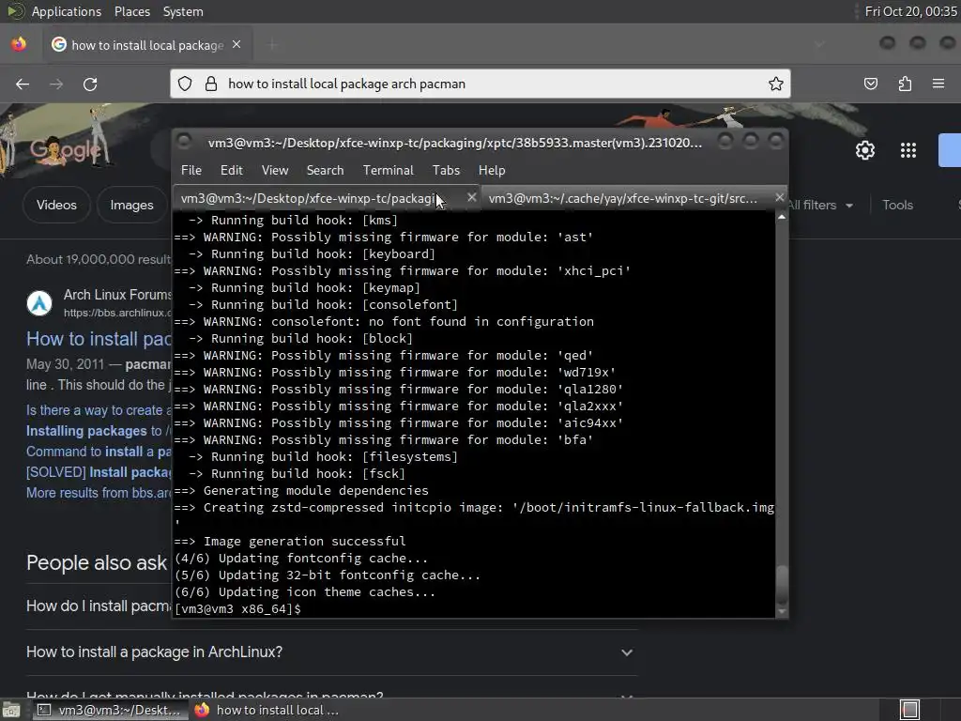This screenshot has height=721, width=961.
Task: Open the Pocket save icon in Firefox
Action: 871,84
